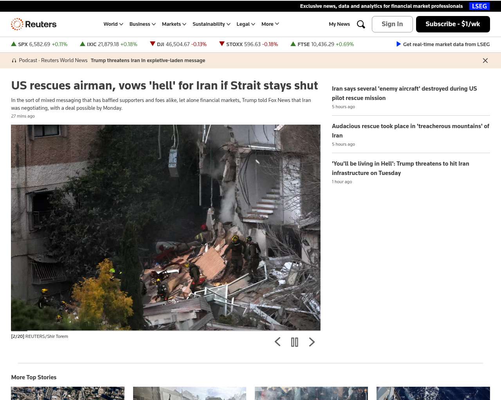Click the podcast headphones icon
501x400 pixels.
click(14, 61)
